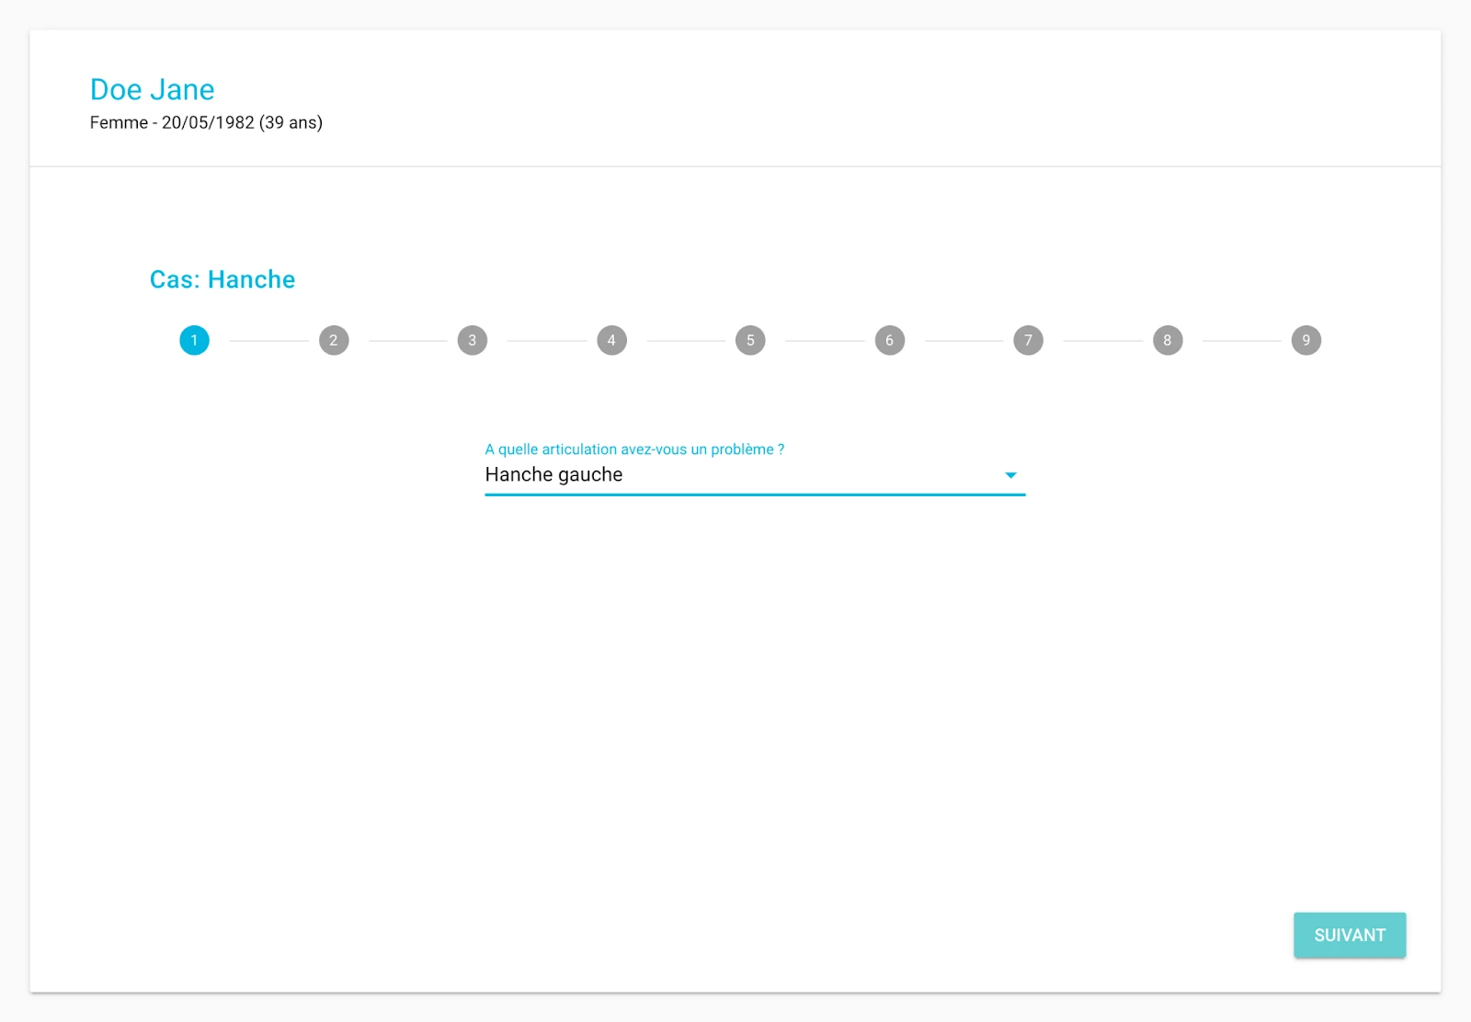1471x1022 pixels.
Task: Open the 'Hanche gauche' selection field
Action: click(x=735, y=475)
